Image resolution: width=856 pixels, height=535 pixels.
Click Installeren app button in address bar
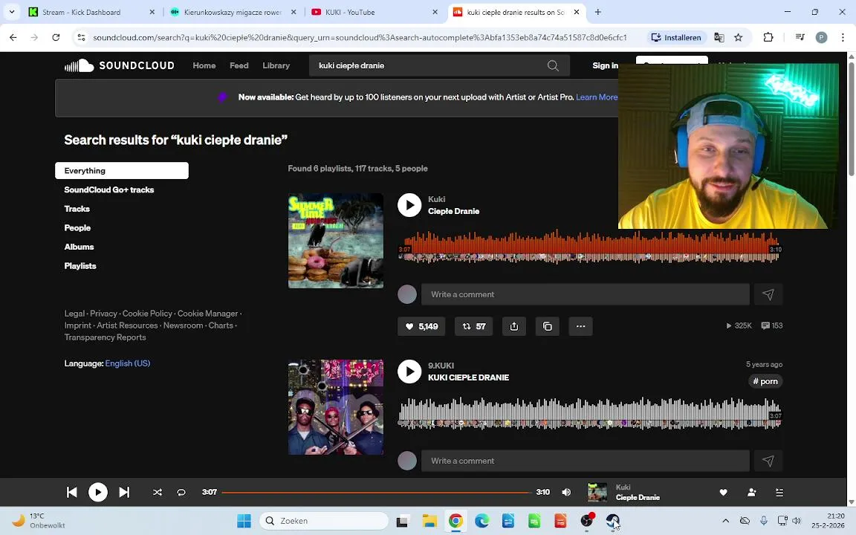[676, 38]
